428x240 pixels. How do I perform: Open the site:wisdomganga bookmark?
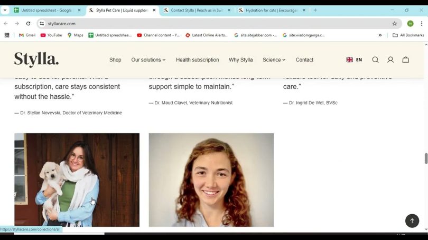[303, 35]
